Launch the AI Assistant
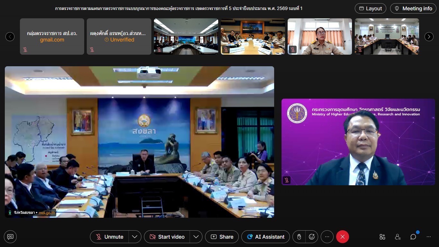Viewport: 439px width, 247px height. click(265, 237)
